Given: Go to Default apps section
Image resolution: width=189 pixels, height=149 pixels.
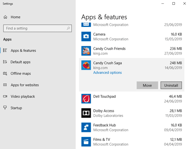Looking at the screenshot, I should click(x=20, y=62).
